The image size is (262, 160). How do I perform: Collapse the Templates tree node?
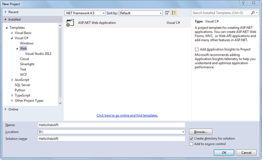(7, 28)
